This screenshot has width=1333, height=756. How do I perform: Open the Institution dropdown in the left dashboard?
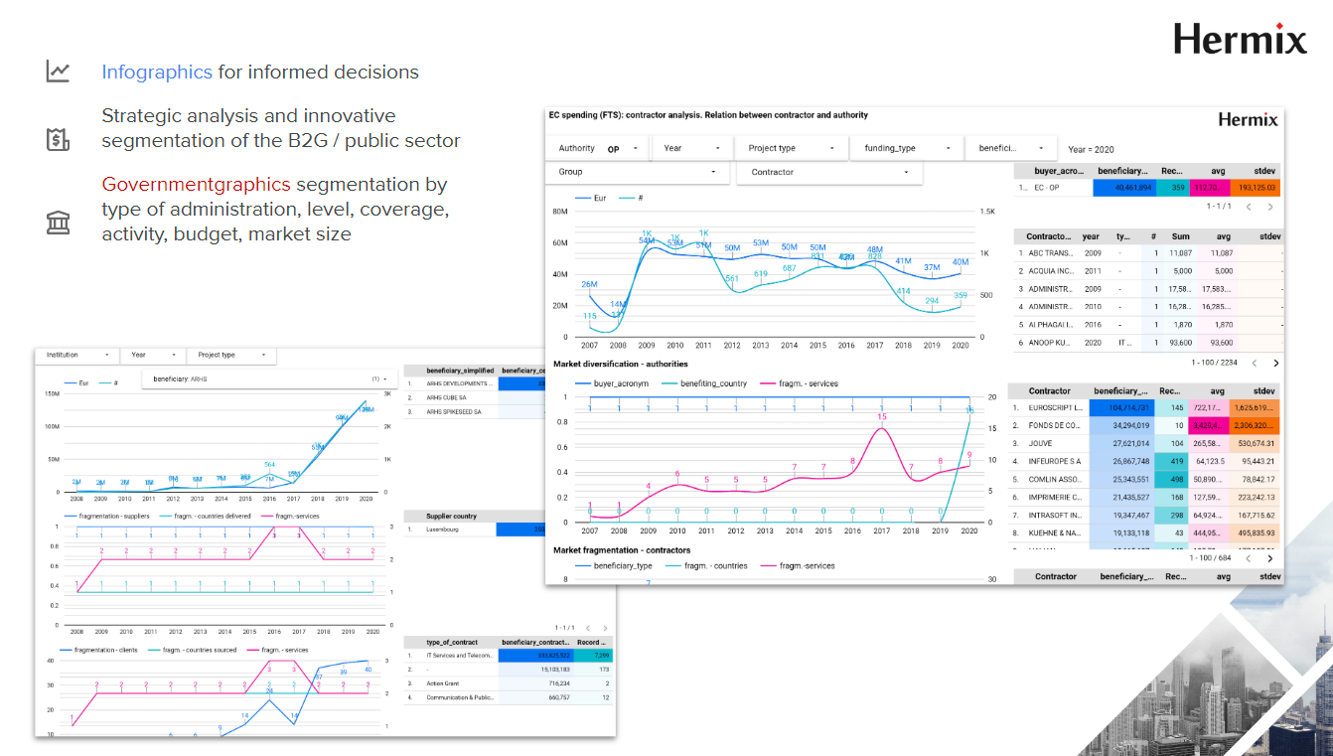coord(76,355)
